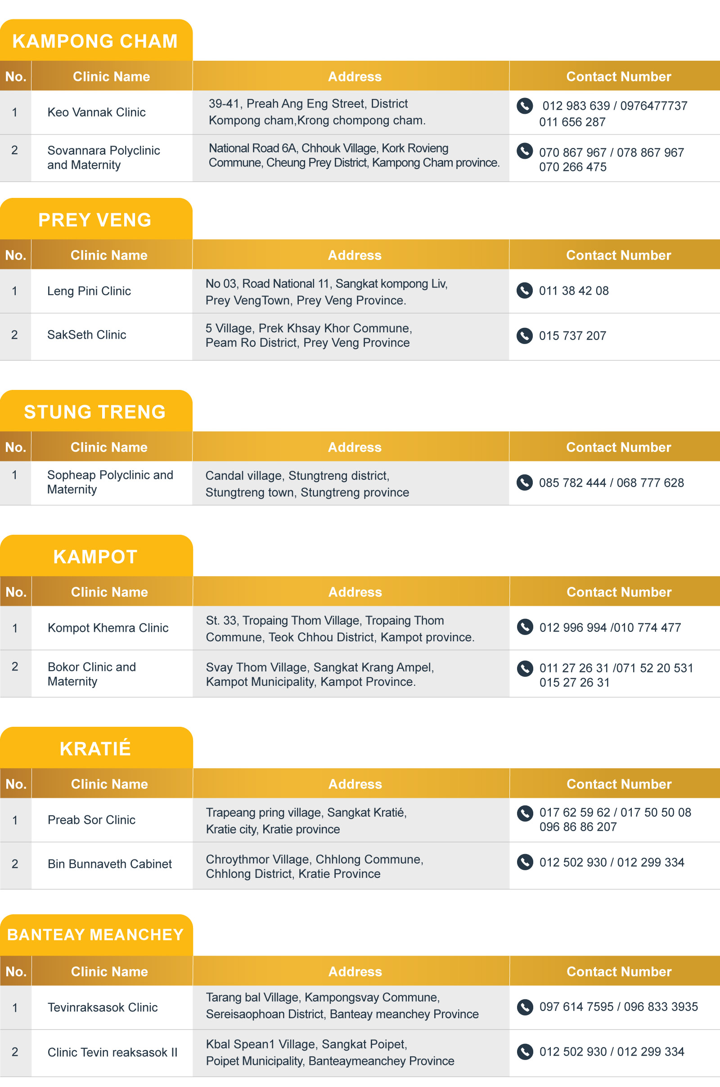Click the Kompot Khemra Clinic address text
This screenshot has height=1087, width=720.
click(x=340, y=629)
